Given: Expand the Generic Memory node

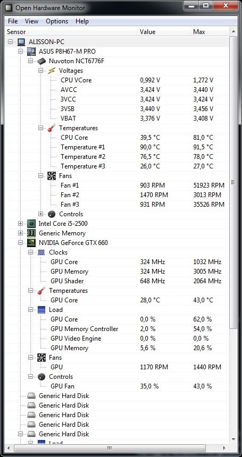Looking at the screenshot, I should [20, 233].
